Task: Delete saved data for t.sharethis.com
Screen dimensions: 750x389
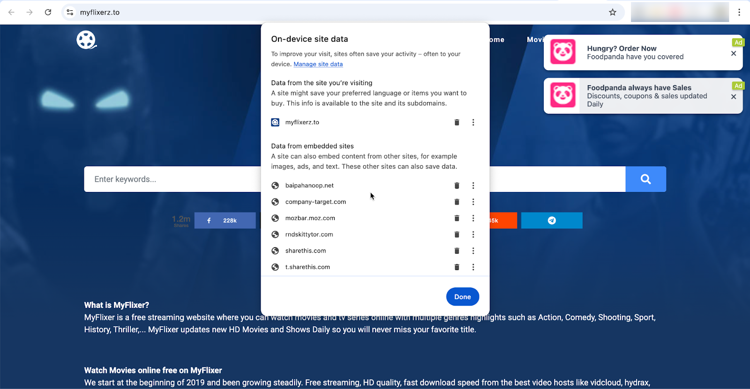Action: coord(457,267)
